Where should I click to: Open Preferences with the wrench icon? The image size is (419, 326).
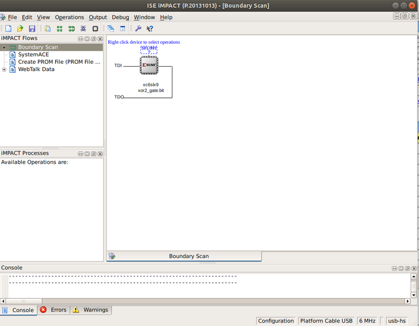(x=138, y=28)
